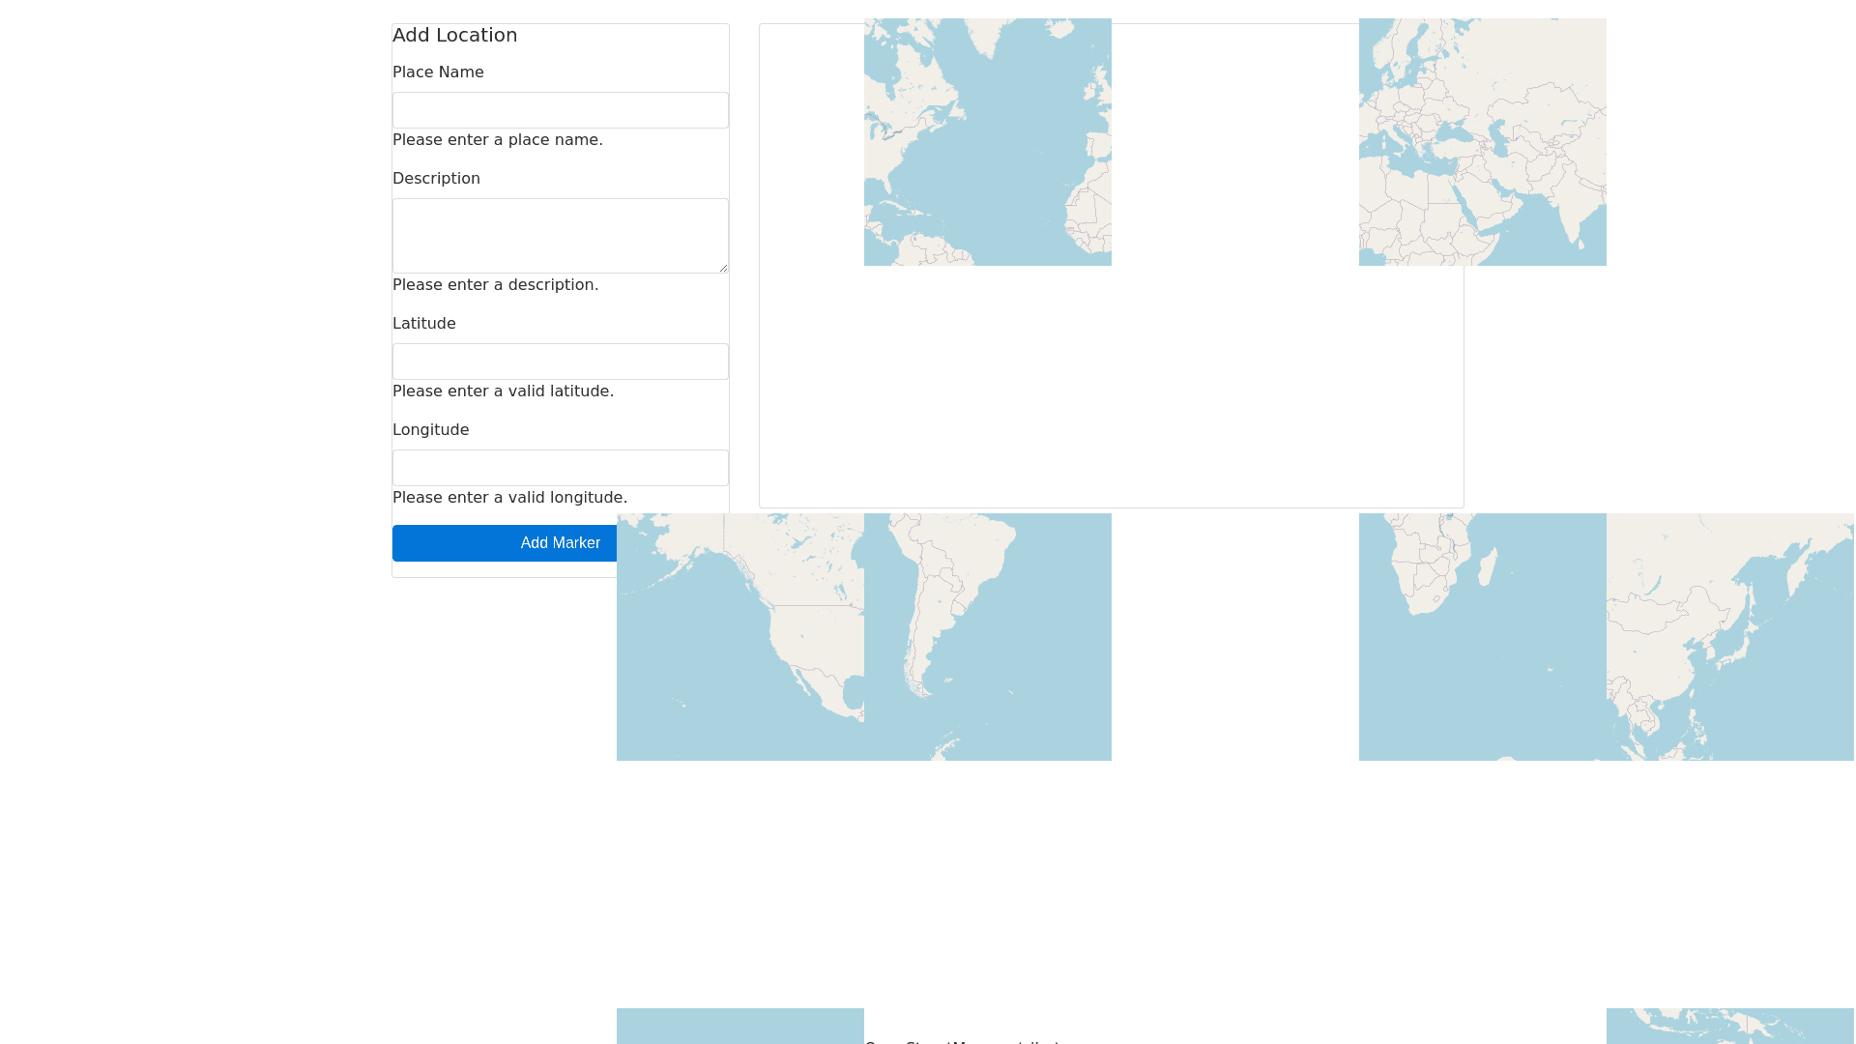Click the southern Africa and Madagascar tile
Image resolution: width=1856 pixels, height=1044 pixels.
[x=1482, y=637]
